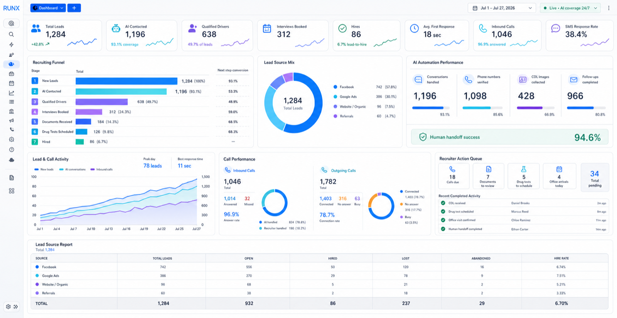Open the four-squares apps grid sidebar icon
The height and width of the screenshot is (318, 617).
[12, 191]
